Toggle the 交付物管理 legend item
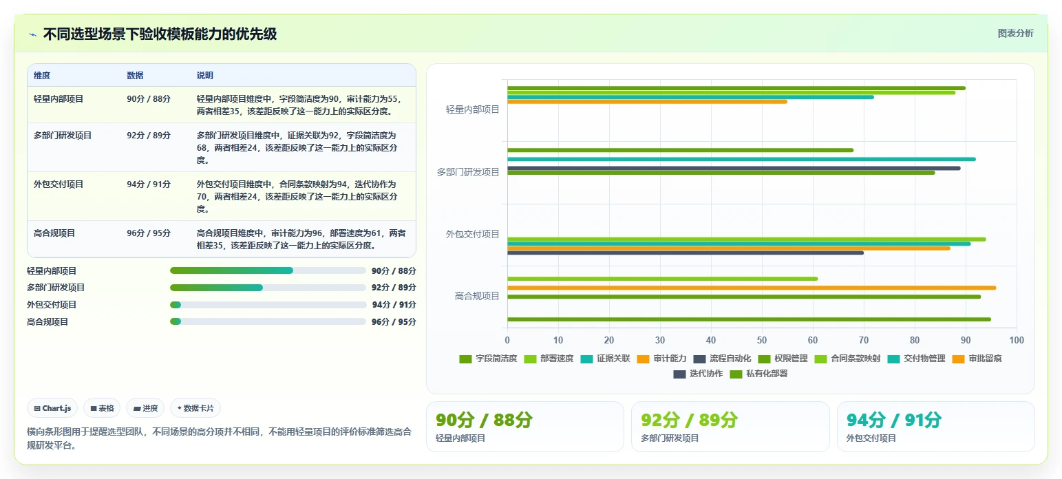 click(x=916, y=359)
